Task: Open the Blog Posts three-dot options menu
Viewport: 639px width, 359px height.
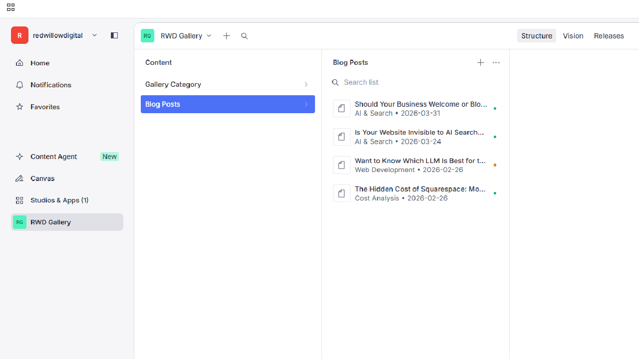Action: point(496,62)
